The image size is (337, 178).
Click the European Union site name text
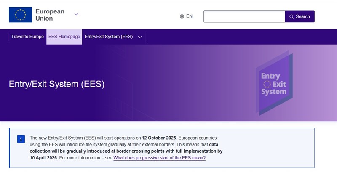pos(50,15)
